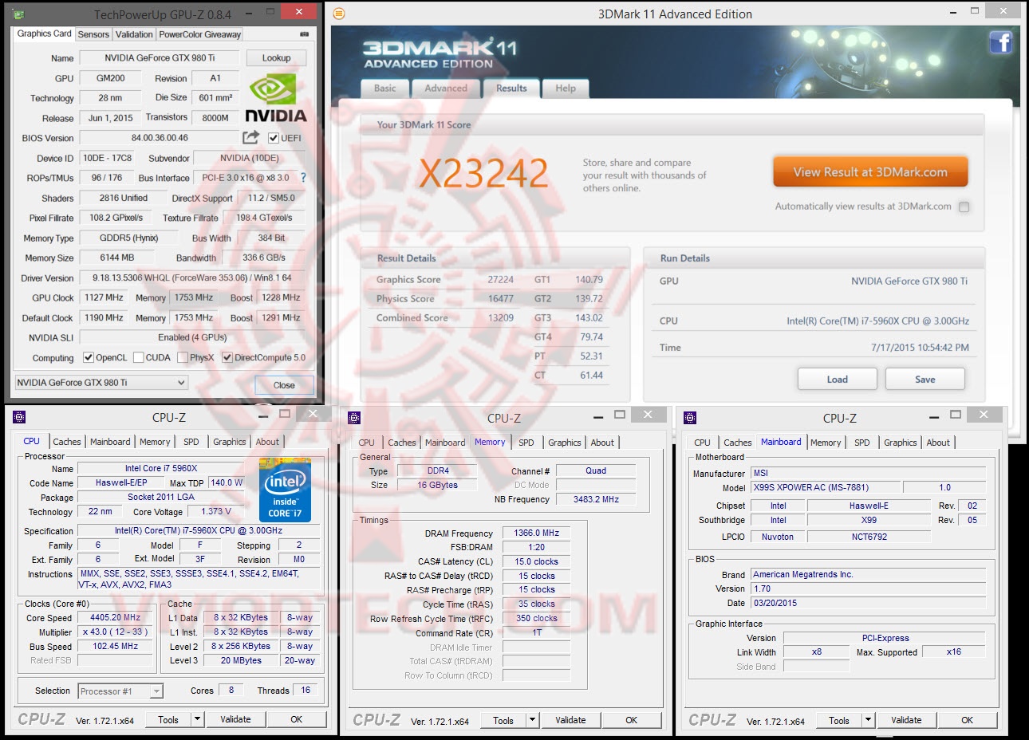
Task: Toggle the UEFI checkbox in GPU-Z
Action: [274, 138]
